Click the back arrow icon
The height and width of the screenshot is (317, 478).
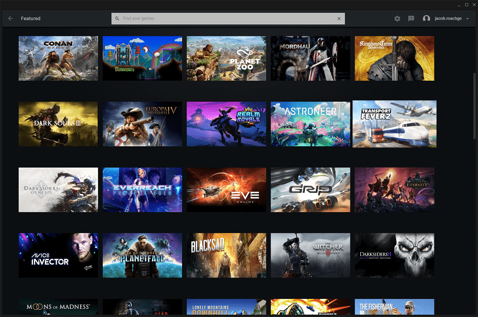coord(11,19)
